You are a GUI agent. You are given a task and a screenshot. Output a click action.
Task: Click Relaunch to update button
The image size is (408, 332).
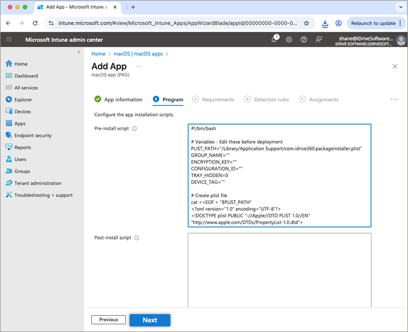[x=373, y=23]
